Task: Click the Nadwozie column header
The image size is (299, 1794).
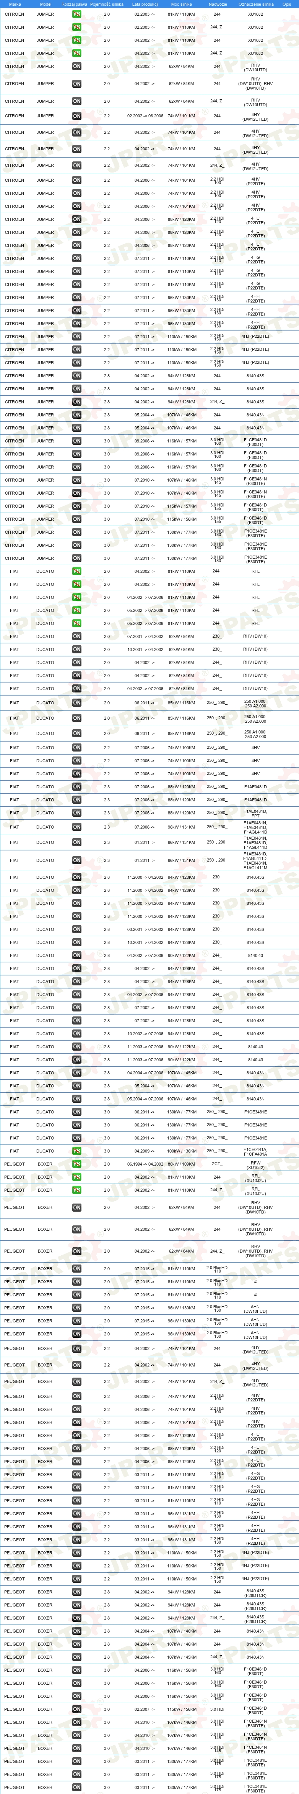Action: (217, 4)
